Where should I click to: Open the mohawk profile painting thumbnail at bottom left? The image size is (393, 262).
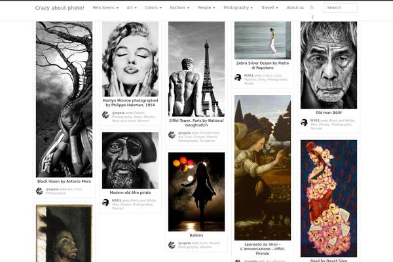[x=64, y=233]
